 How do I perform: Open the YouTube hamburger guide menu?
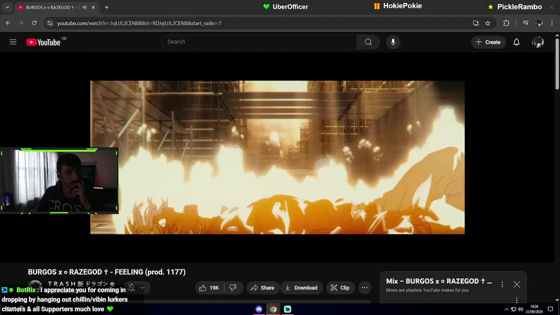pos(13,42)
